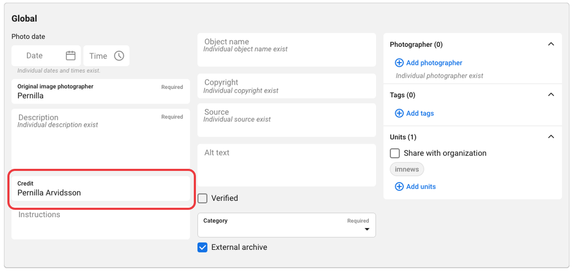Click the plus icon beside Add units
Screen dimensions: 573x274
click(399, 187)
